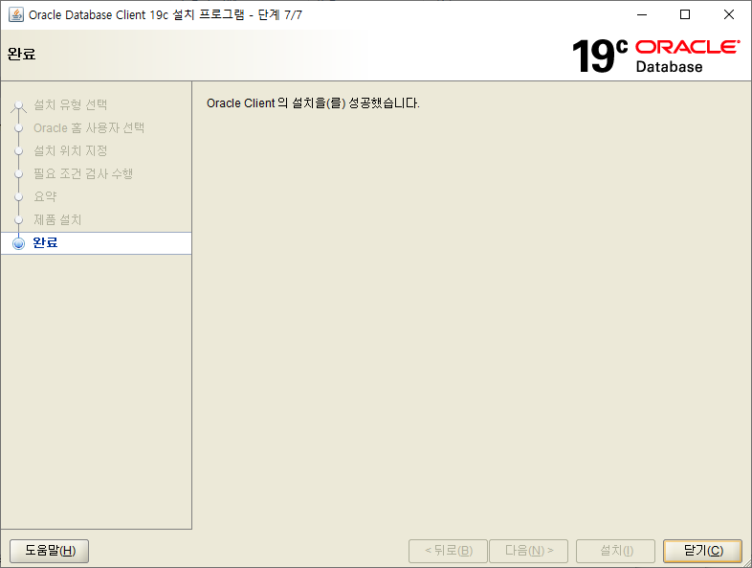This screenshot has width=752, height=568.
Task: Select the 필요 조건 검사 수행 step
Action: tap(83, 173)
